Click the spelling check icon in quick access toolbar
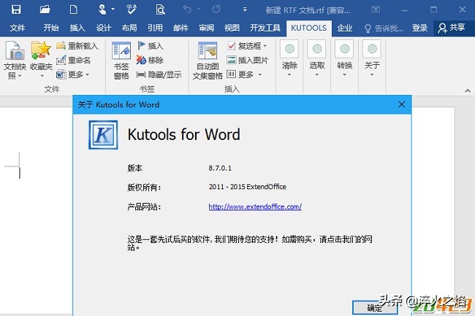475x316 pixels. [131, 9]
